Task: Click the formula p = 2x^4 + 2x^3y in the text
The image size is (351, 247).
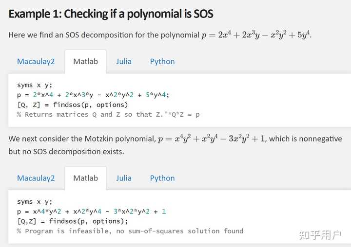Action: 256,35
